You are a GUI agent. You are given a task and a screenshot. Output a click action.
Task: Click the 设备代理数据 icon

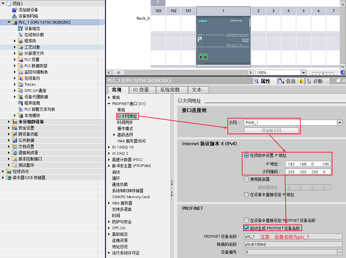tap(20, 97)
